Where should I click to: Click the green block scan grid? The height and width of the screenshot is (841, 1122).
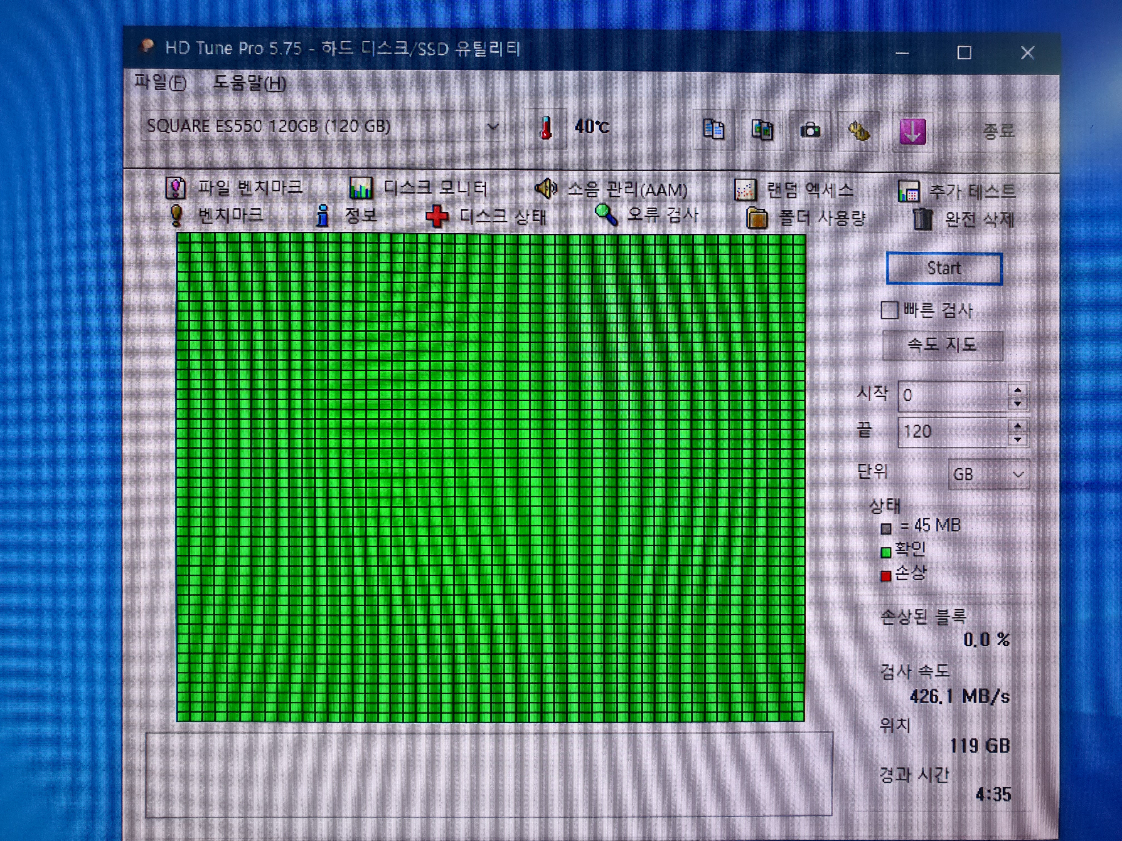pyautogui.click(x=491, y=477)
